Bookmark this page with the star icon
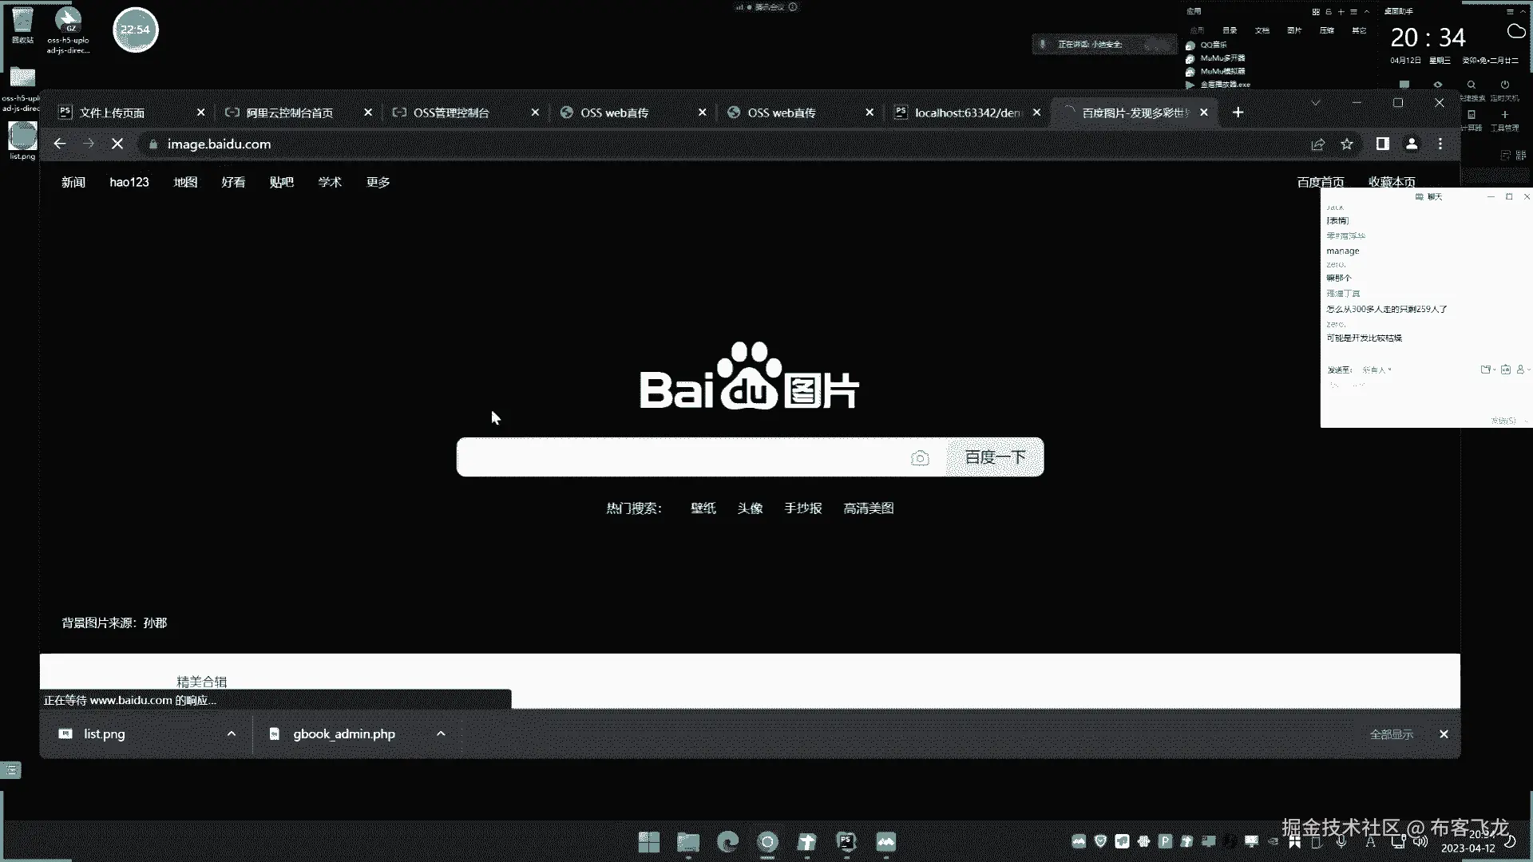The image size is (1533, 862). coord(1347,144)
